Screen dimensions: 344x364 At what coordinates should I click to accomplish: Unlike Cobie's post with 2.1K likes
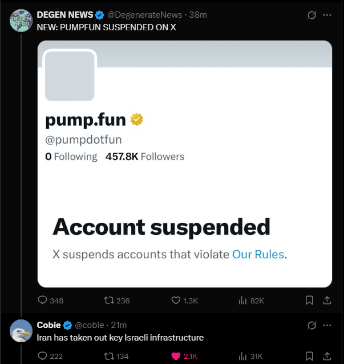click(x=176, y=356)
